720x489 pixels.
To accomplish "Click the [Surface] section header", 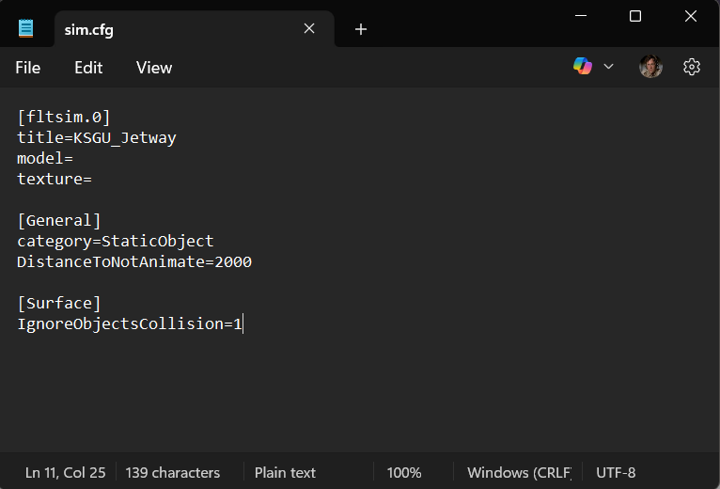I will point(59,304).
